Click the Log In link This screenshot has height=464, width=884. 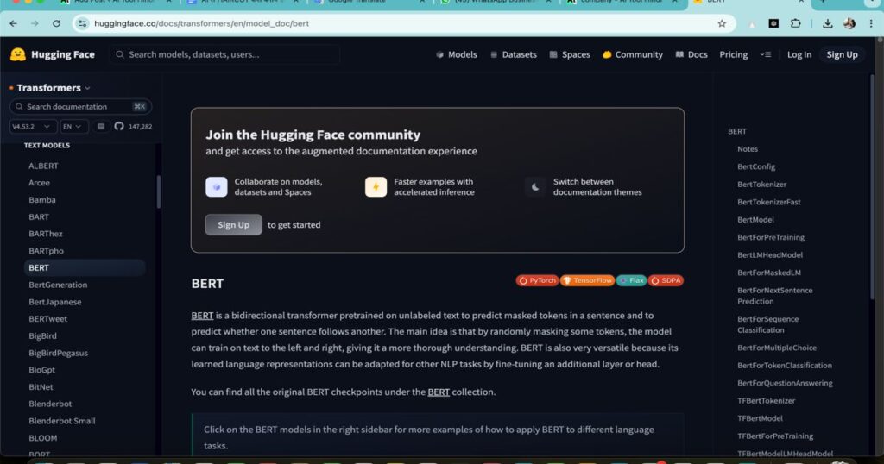pyautogui.click(x=799, y=54)
